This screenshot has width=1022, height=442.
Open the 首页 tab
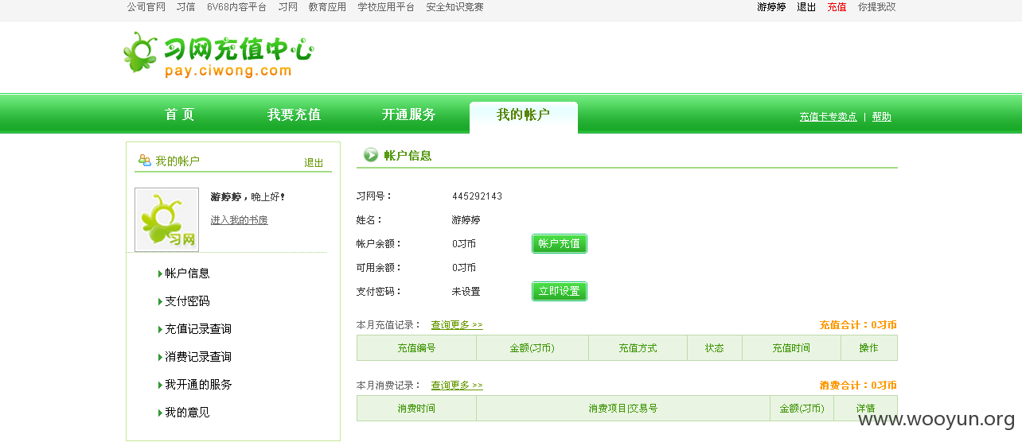(180, 114)
